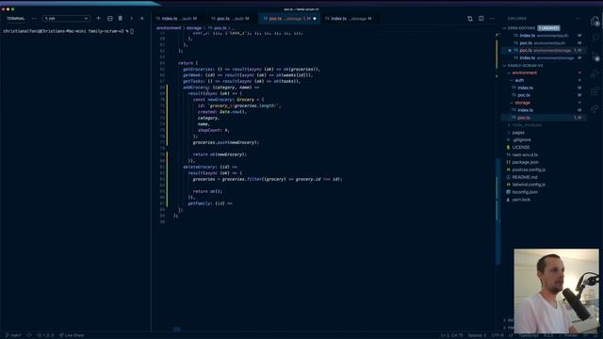Click the 1 unsaved badge
Image resolution: width=603 pixels, height=339 pixels.
pyautogui.click(x=548, y=28)
